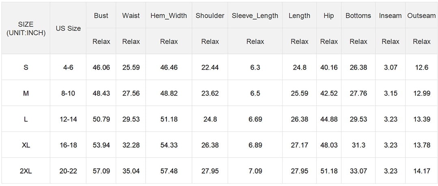Select the waist value 32.28

click(x=131, y=145)
